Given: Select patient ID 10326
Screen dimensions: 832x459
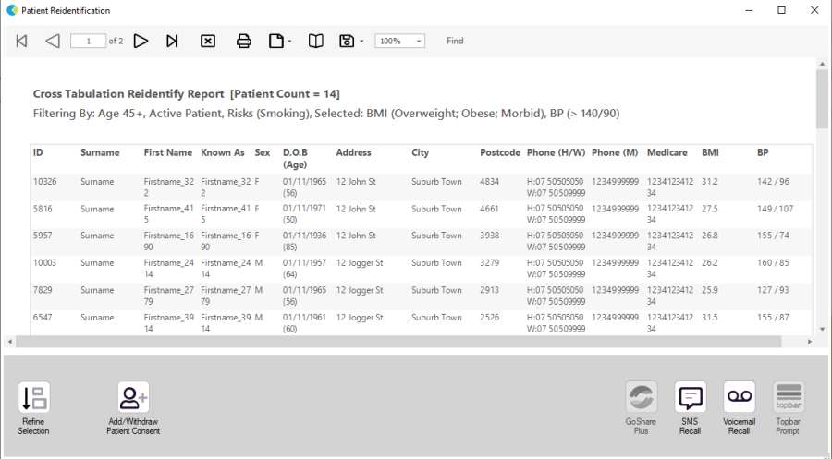Looking at the screenshot, I should [44, 182].
